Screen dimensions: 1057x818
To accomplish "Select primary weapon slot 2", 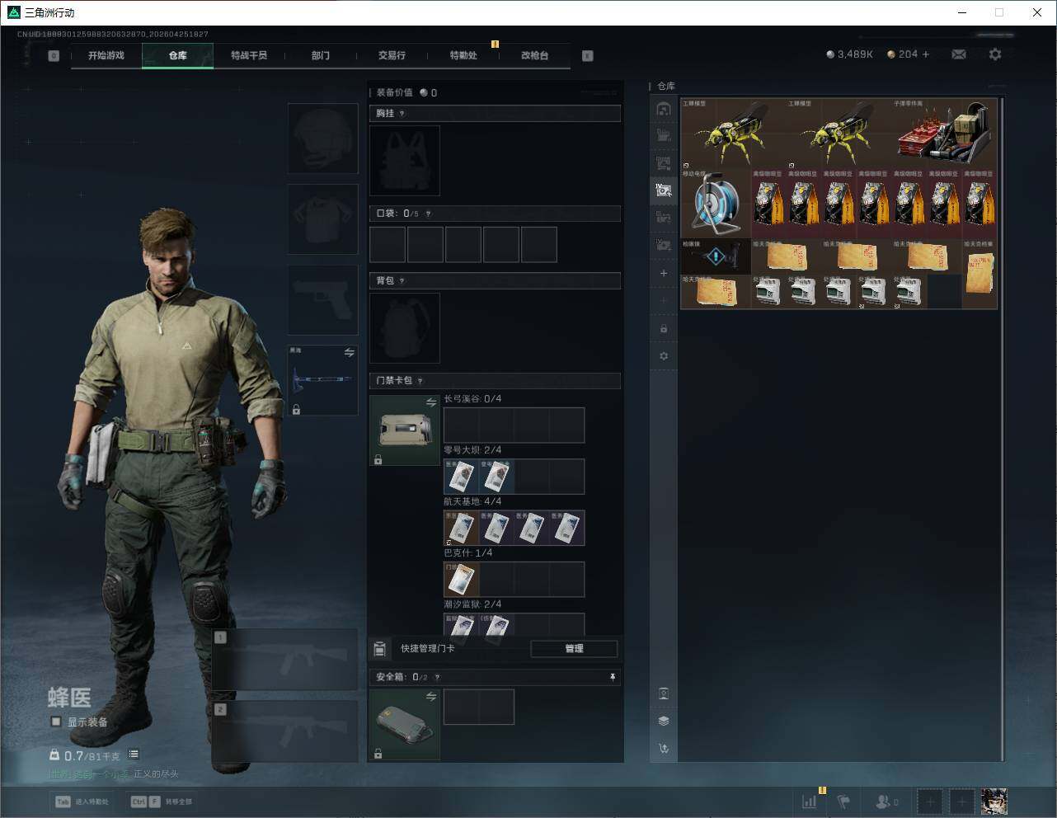I will pyautogui.click(x=285, y=732).
